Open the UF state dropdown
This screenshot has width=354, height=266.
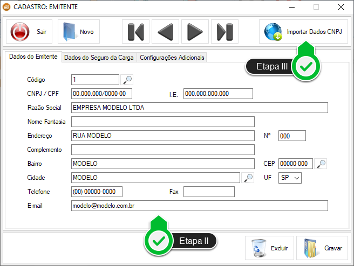pos(290,178)
